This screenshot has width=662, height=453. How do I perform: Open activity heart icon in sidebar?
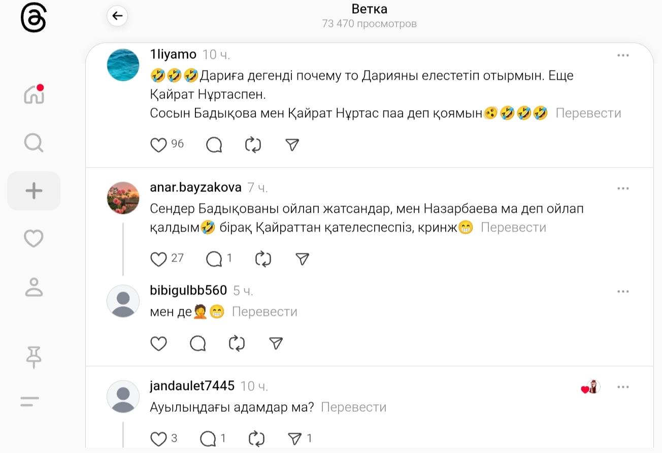[x=34, y=239]
